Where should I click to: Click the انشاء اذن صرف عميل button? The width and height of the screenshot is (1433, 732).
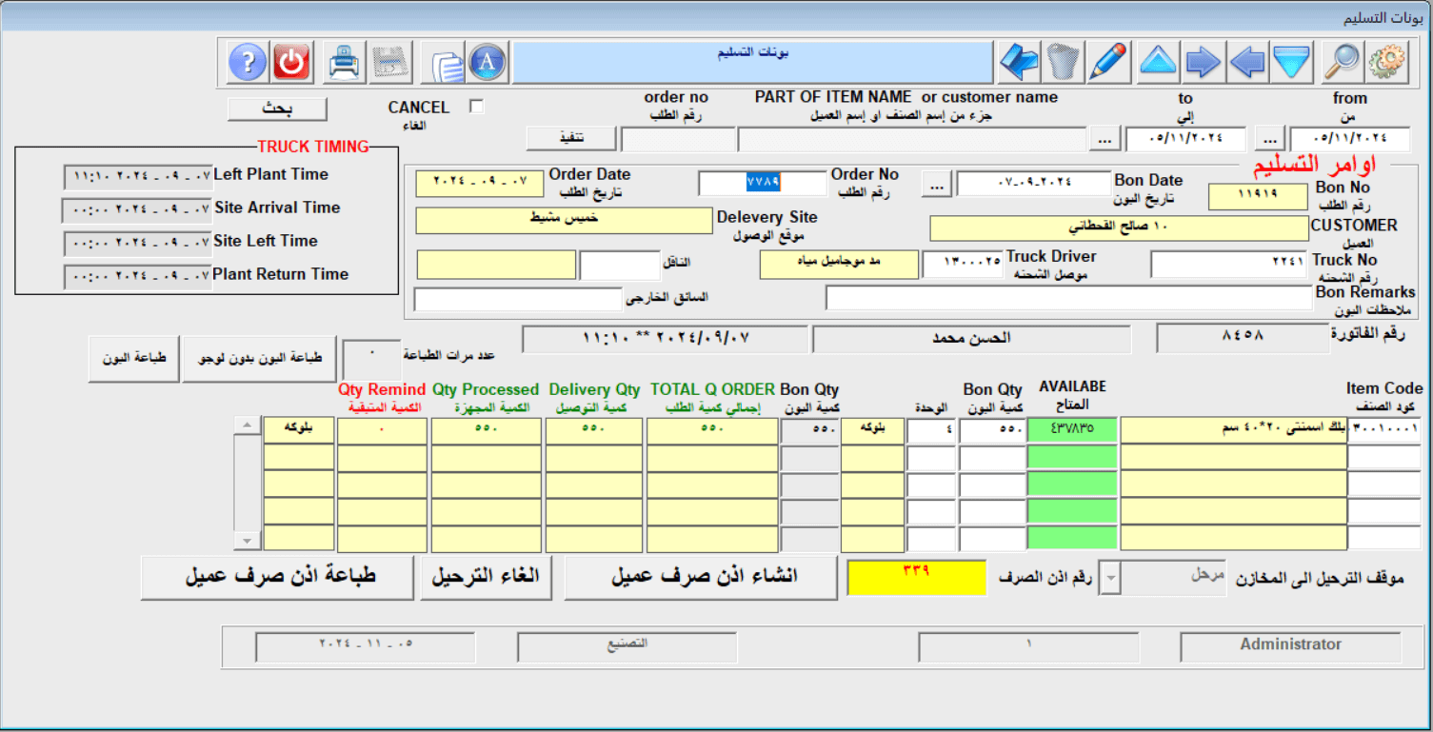tap(701, 578)
